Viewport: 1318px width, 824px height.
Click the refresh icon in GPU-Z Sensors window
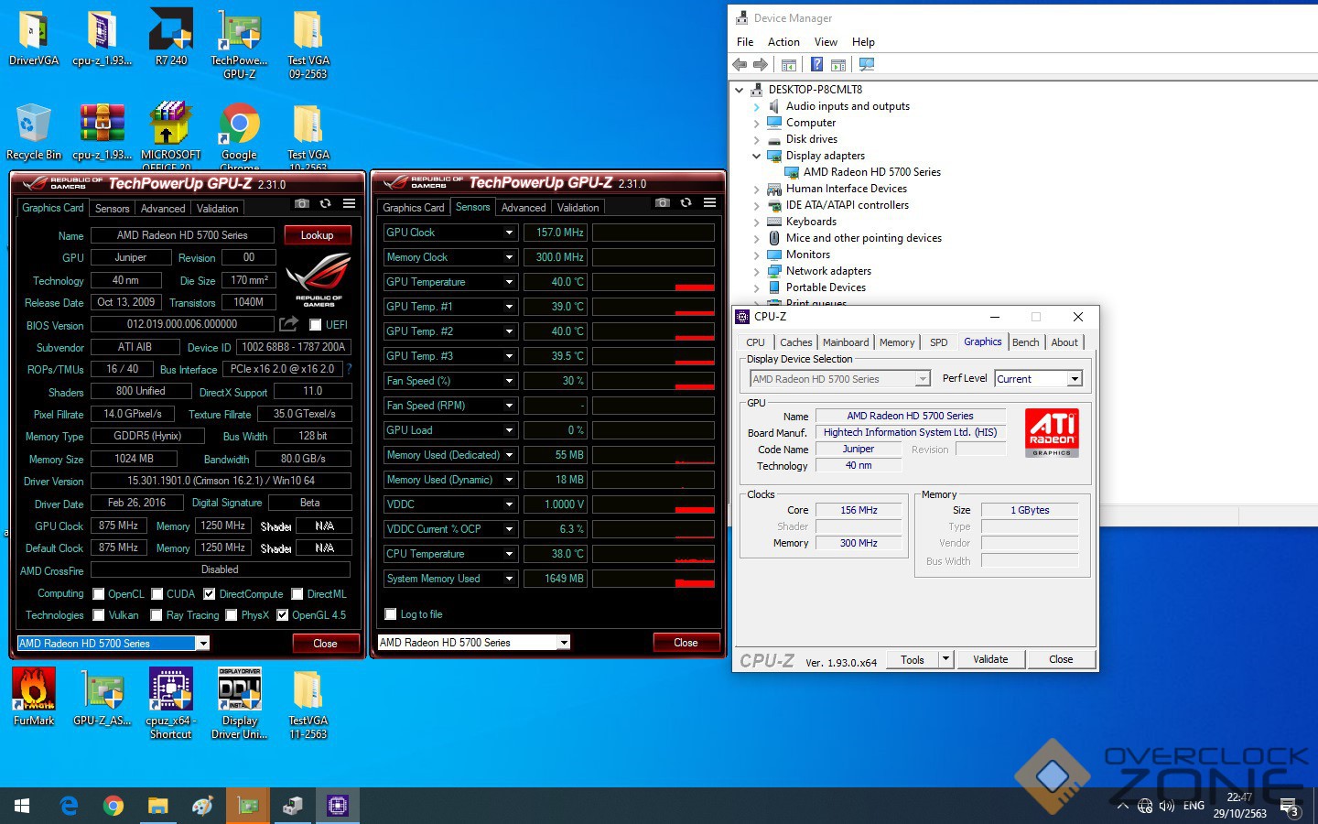(x=686, y=202)
